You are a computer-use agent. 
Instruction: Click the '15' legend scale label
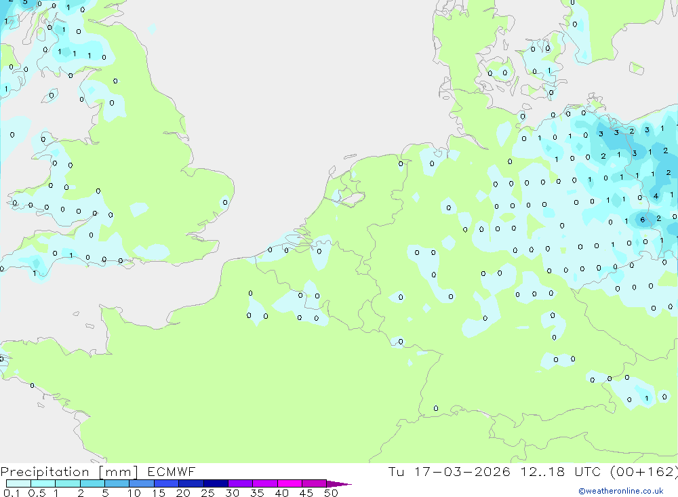click(159, 493)
